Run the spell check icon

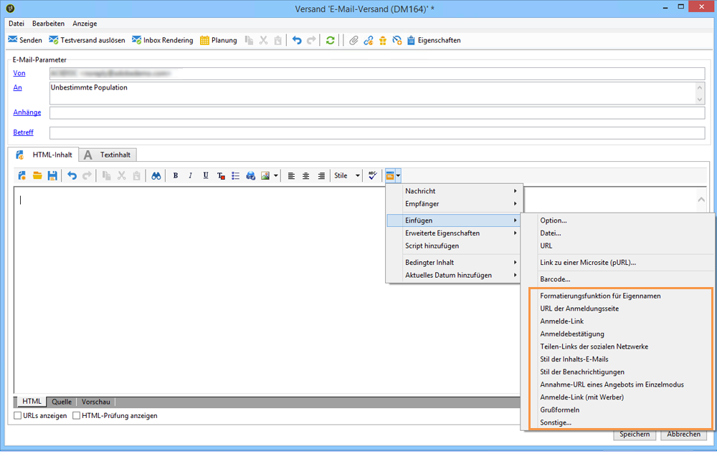point(372,175)
